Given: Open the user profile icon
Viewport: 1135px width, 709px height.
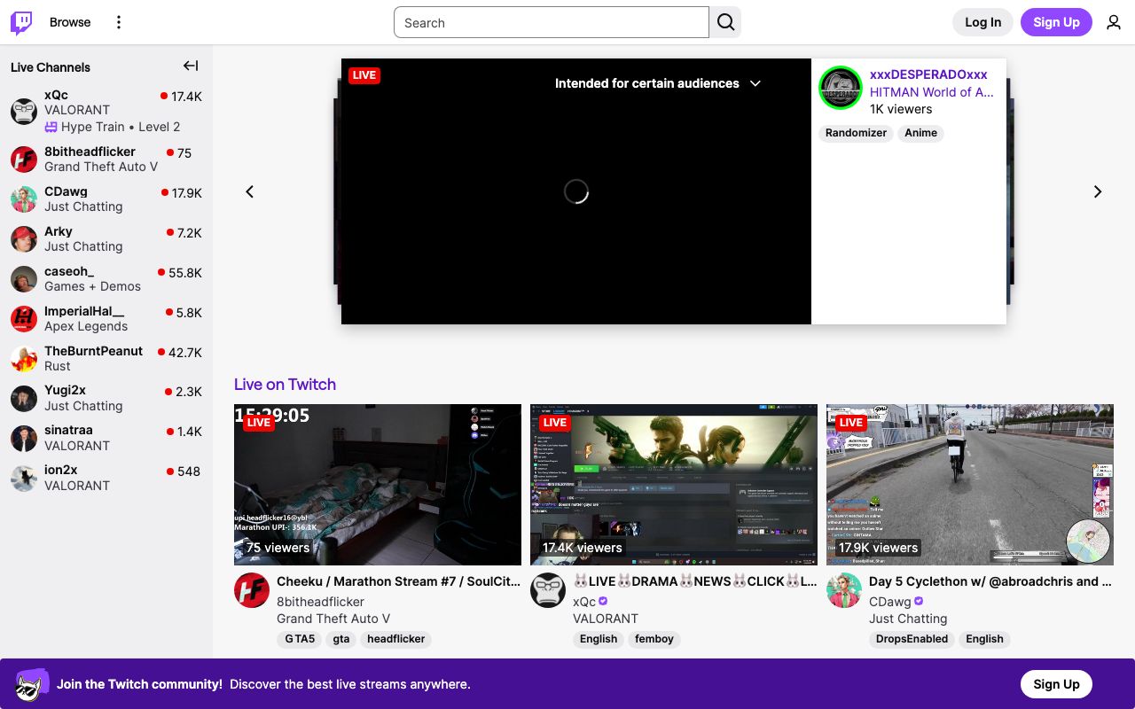Looking at the screenshot, I should [x=1114, y=22].
